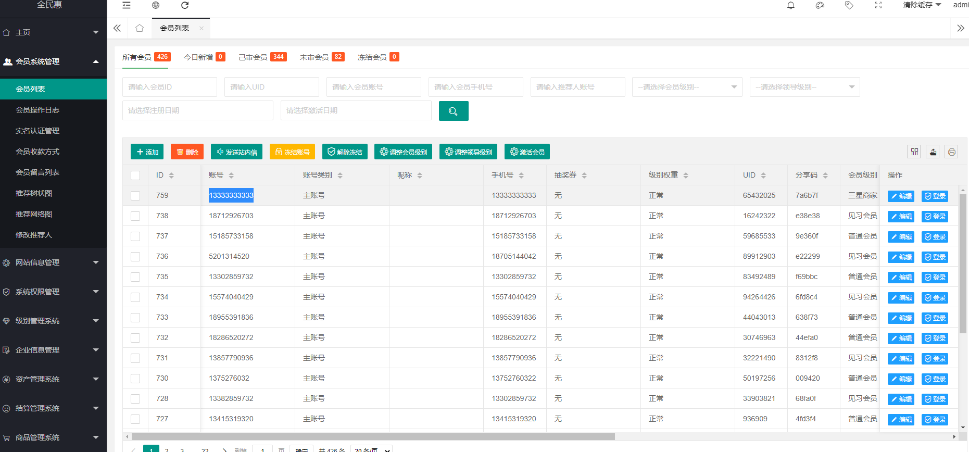Click the horizontal scrollbar under the table
Image resolution: width=969 pixels, height=452 pixels.
373,437
